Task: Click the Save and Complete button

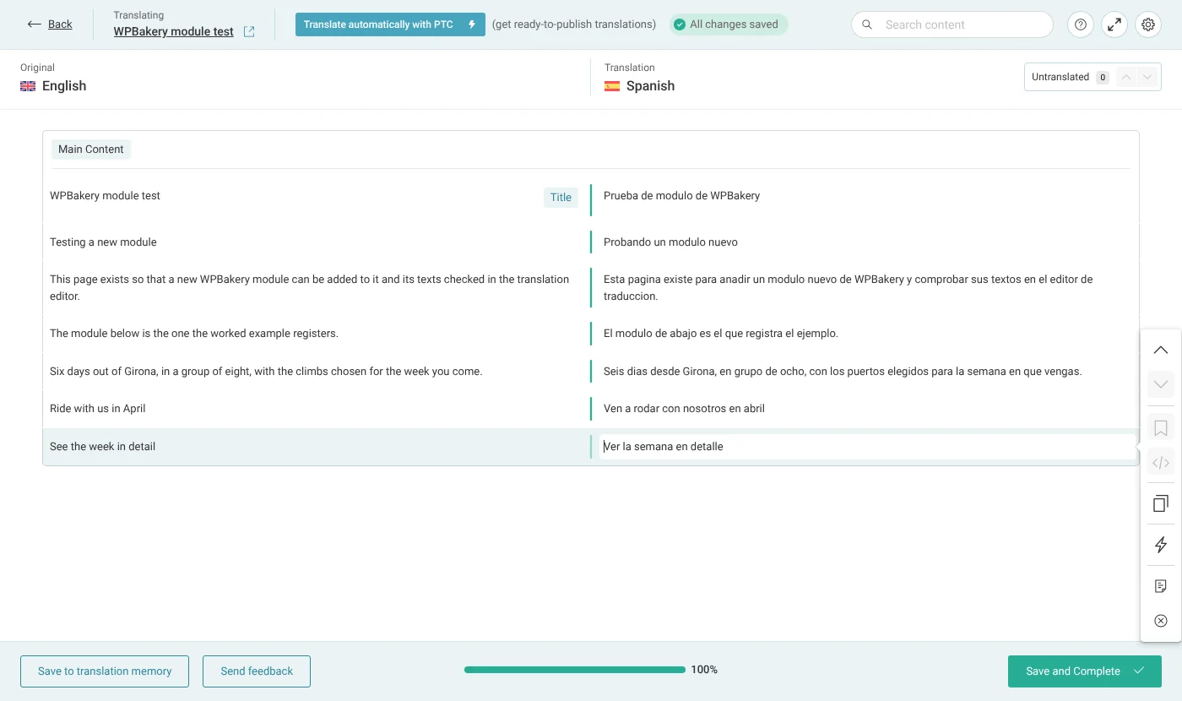Action: (1085, 671)
